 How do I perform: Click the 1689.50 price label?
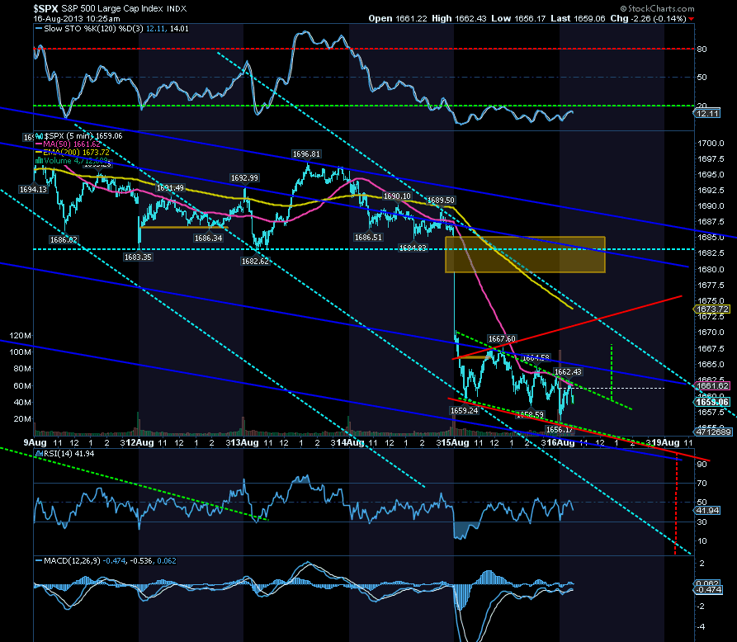(x=441, y=201)
